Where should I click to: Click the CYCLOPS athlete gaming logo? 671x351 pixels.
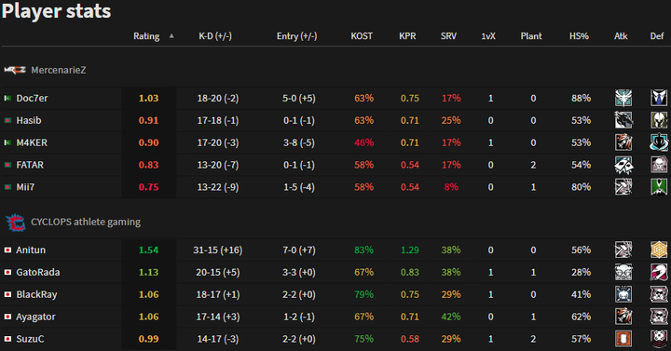(16, 223)
